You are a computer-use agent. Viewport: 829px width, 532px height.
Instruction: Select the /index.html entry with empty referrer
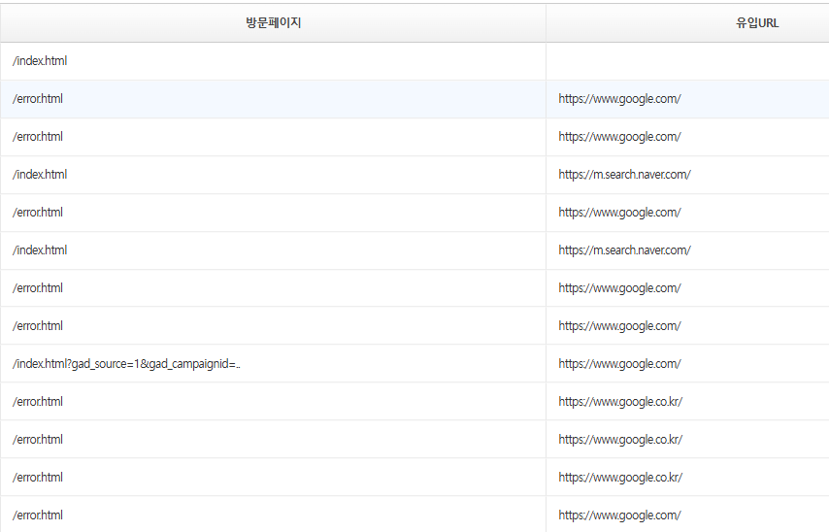pyautogui.click(x=40, y=61)
